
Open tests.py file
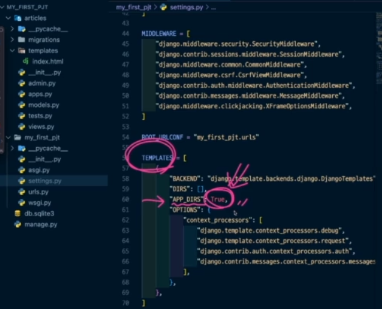coord(40,116)
